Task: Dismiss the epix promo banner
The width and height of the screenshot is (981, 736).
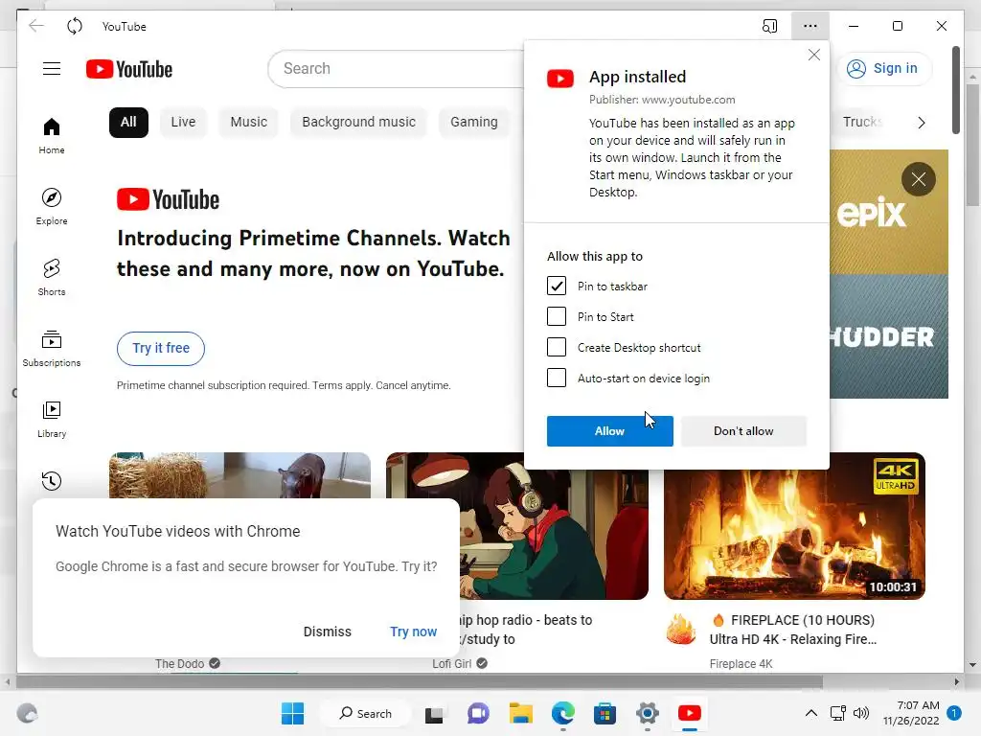Action: (919, 179)
